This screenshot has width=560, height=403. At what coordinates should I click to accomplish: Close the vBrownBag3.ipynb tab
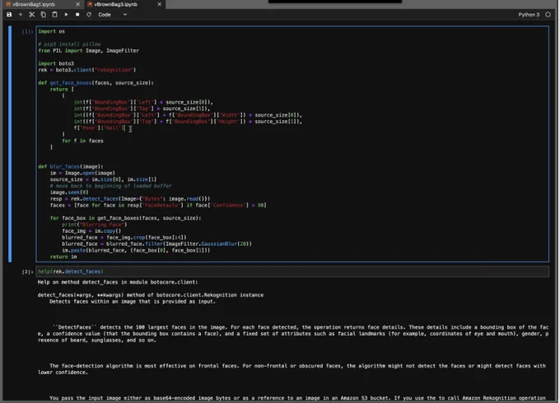point(159,4)
